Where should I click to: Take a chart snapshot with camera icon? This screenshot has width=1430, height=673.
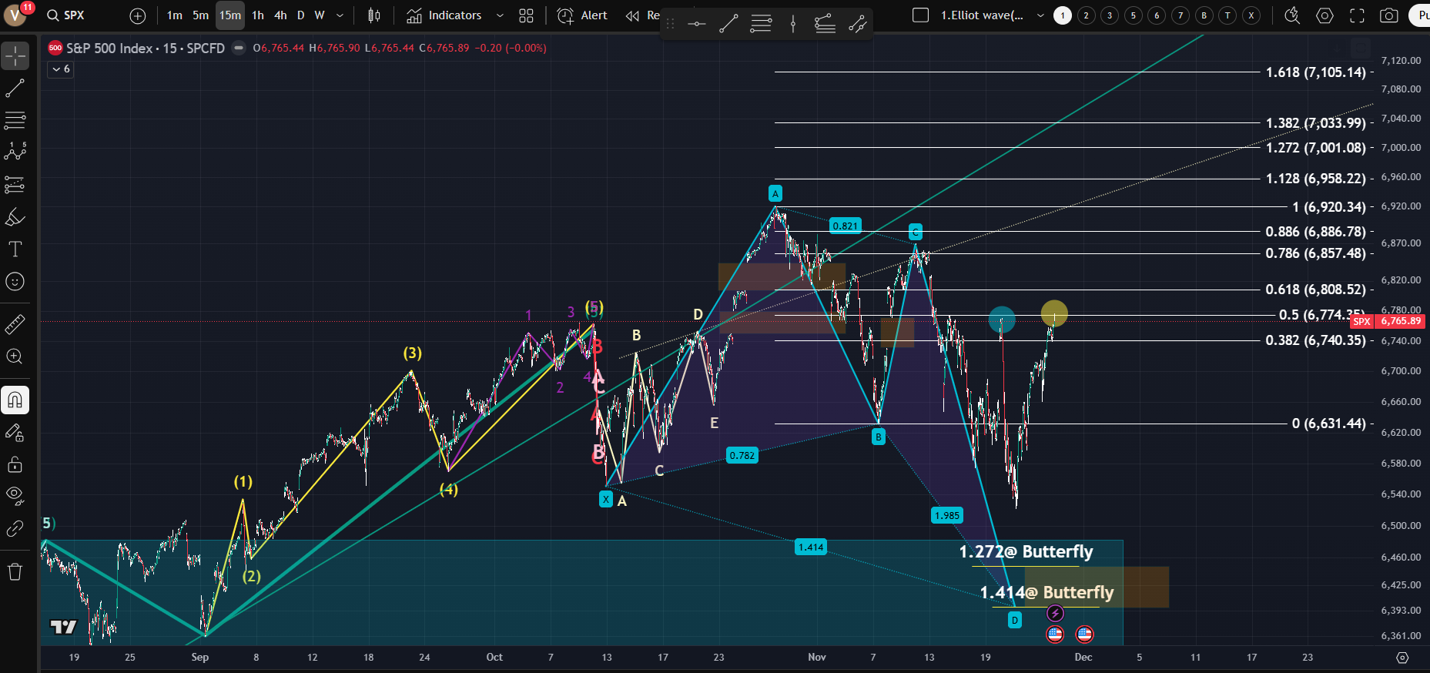click(1388, 15)
